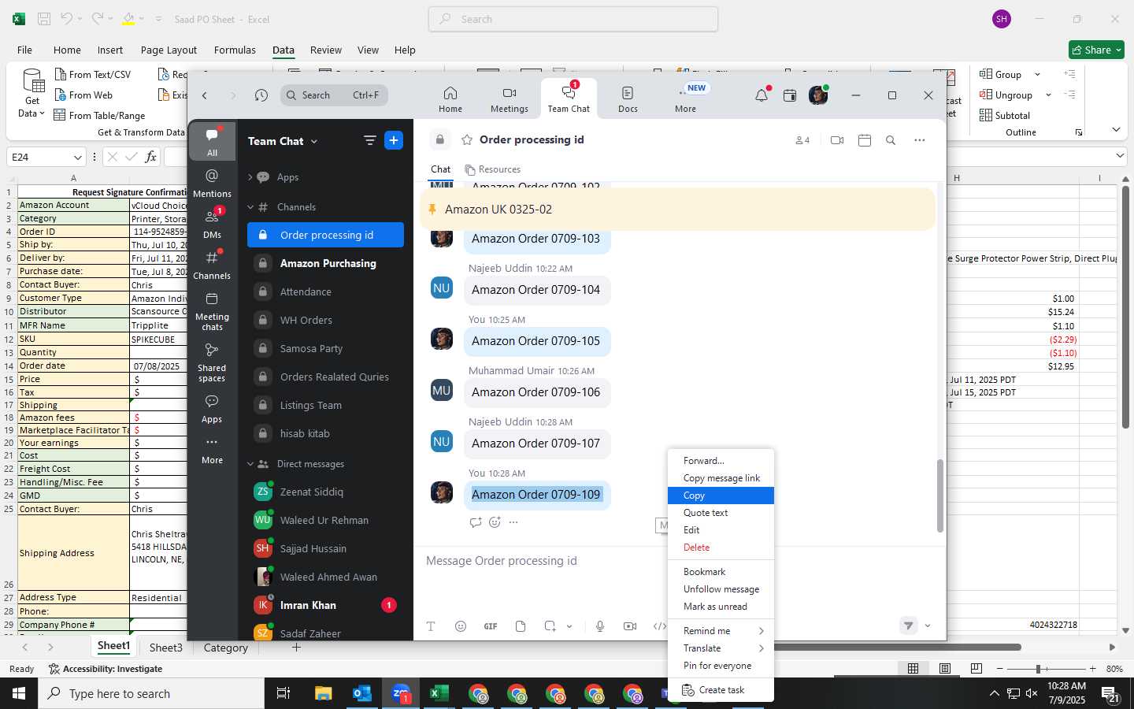Open the send options dropdown arrow

coord(928,625)
